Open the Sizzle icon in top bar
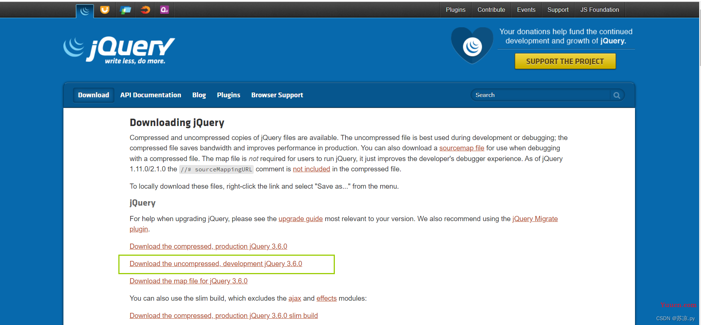701x325 pixels. 145,10
